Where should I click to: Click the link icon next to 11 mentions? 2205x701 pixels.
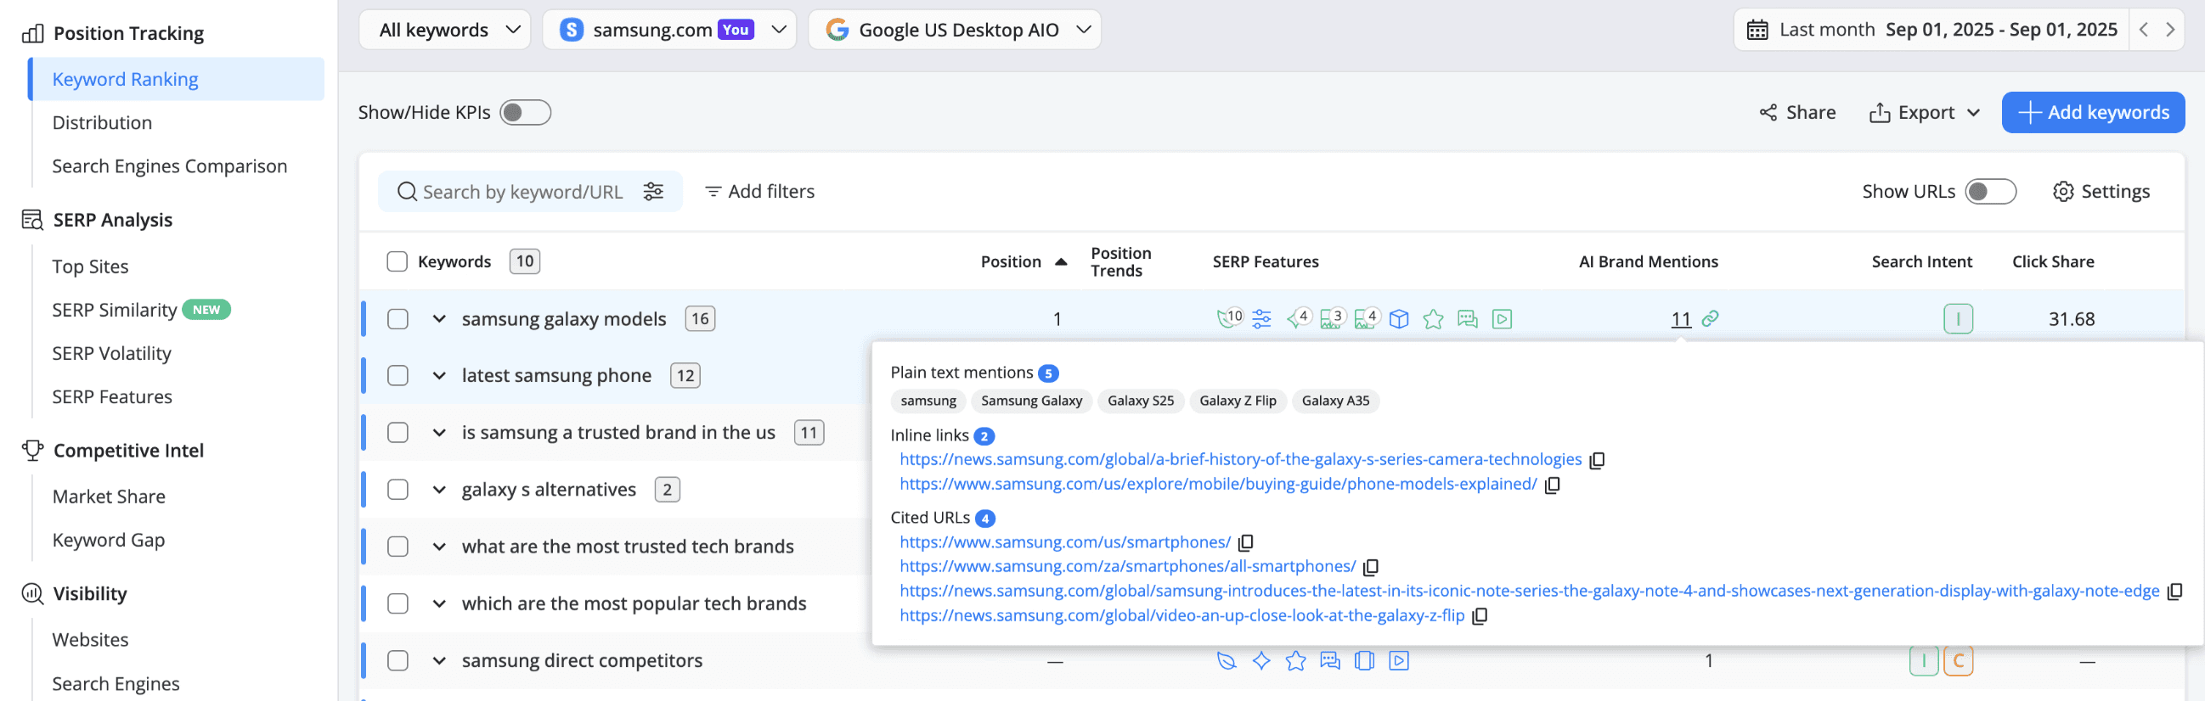[x=1711, y=319]
